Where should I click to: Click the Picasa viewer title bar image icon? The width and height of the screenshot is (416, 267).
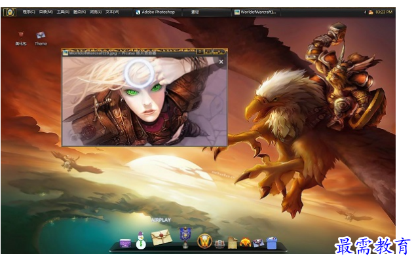tap(66, 53)
